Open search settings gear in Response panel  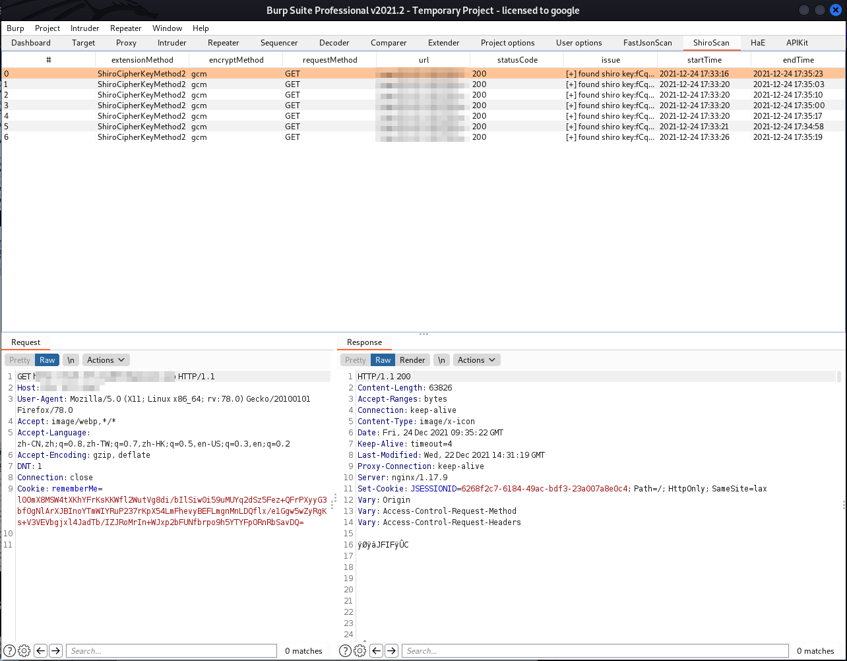click(x=360, y=650)
